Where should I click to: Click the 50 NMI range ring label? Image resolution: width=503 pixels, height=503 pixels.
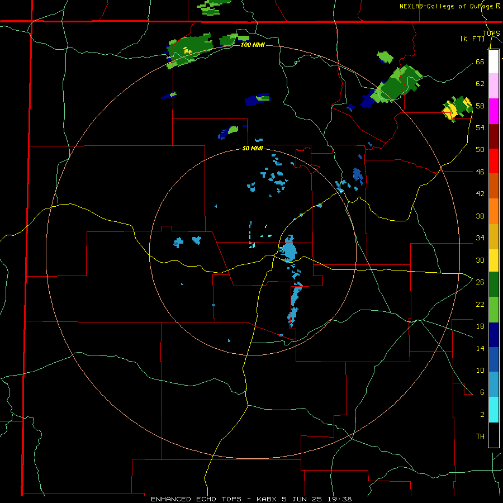253,148
